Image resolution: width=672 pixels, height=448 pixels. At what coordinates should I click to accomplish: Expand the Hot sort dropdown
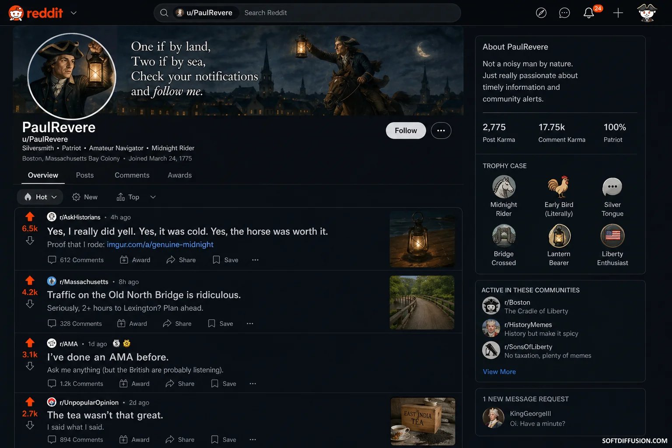click(40, 197)
